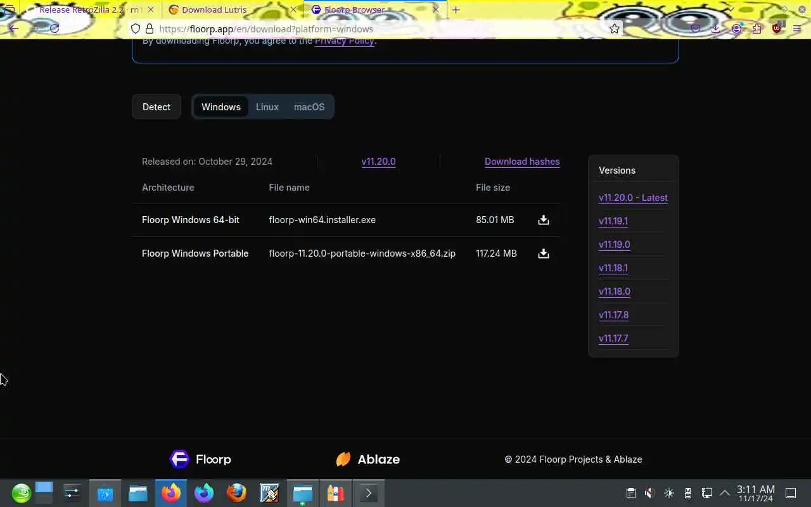The image size is (811, 507).
Task: Download the Floorp Windows Portable zip
Action: [x=543, y=253]
